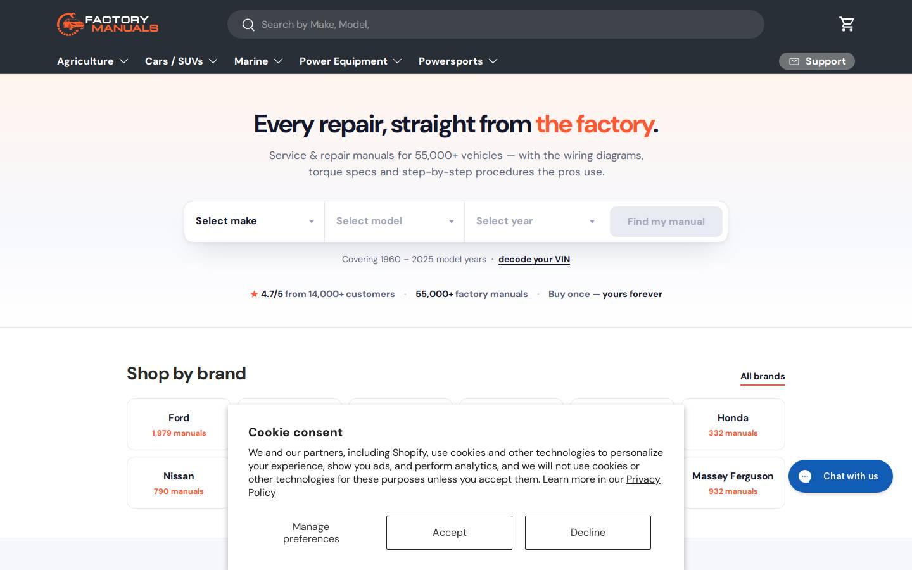Open the Select year dropdown
Viewport: 912px width, 570px height.
click(x=535, y=221)
